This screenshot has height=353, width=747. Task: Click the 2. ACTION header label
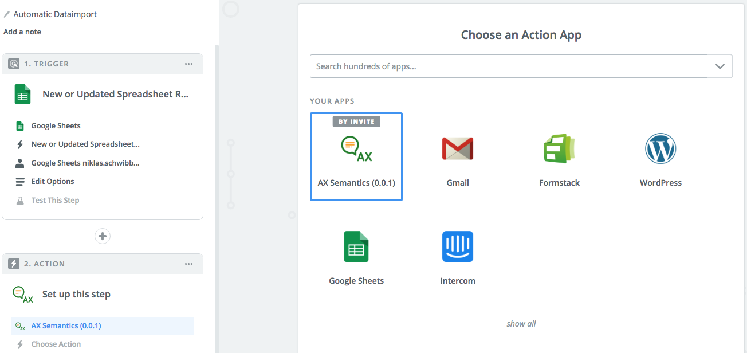coord(44,264)
